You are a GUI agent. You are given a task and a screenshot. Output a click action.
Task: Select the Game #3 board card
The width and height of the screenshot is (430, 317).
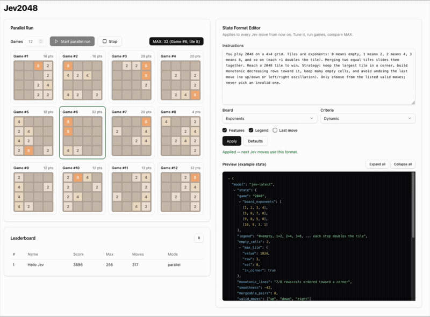[132, 76]
